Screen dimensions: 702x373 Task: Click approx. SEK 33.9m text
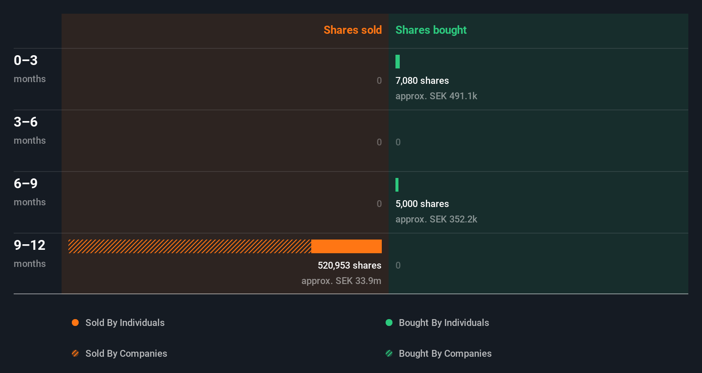341,281
